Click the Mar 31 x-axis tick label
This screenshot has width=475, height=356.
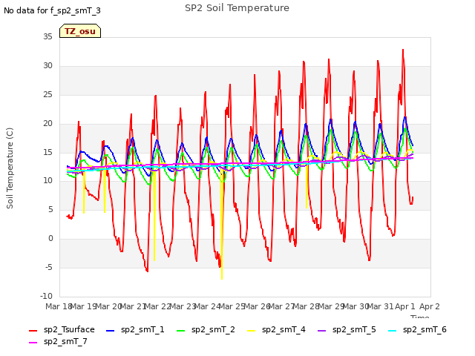[x=381, y=306]
